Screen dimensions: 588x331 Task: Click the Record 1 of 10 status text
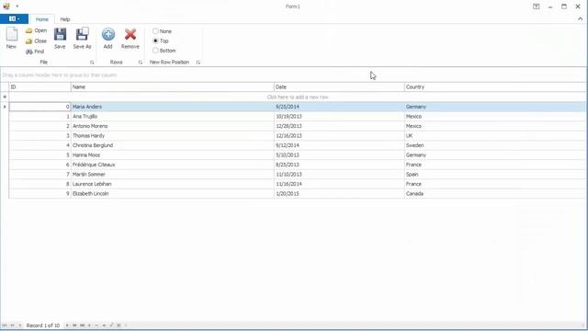coord(43,325)
